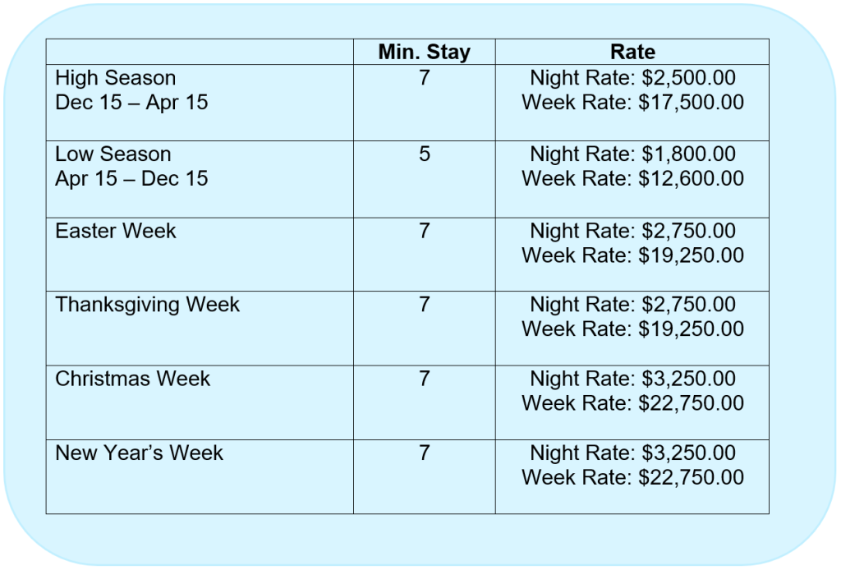Select the Christmas Week row label
Screen dimensions: 841x570
132,379
